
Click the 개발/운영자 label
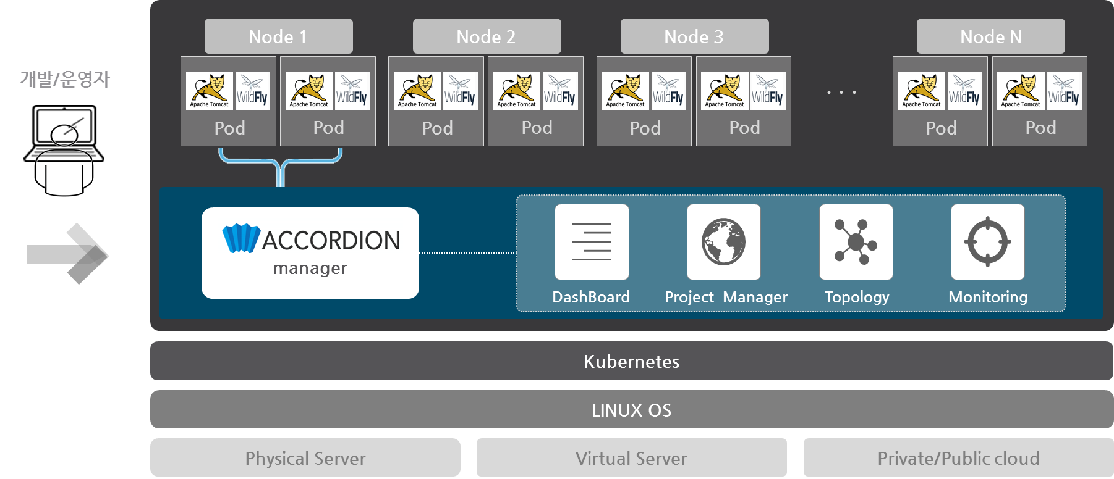coord(65,79)
